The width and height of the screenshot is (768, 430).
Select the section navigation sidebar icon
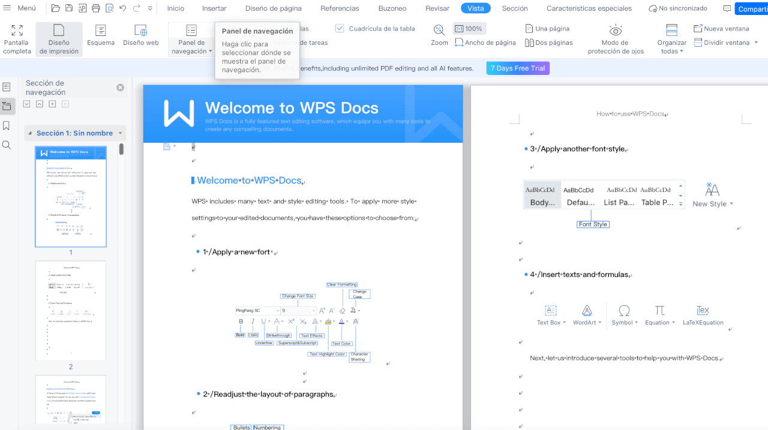click(x=7, y=106)
